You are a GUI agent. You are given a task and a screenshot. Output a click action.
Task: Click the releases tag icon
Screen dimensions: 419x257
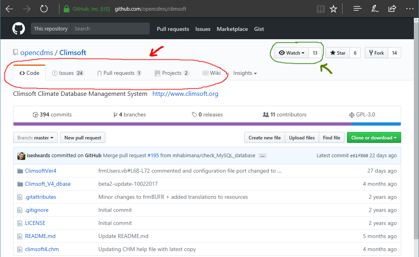(194, 114)
